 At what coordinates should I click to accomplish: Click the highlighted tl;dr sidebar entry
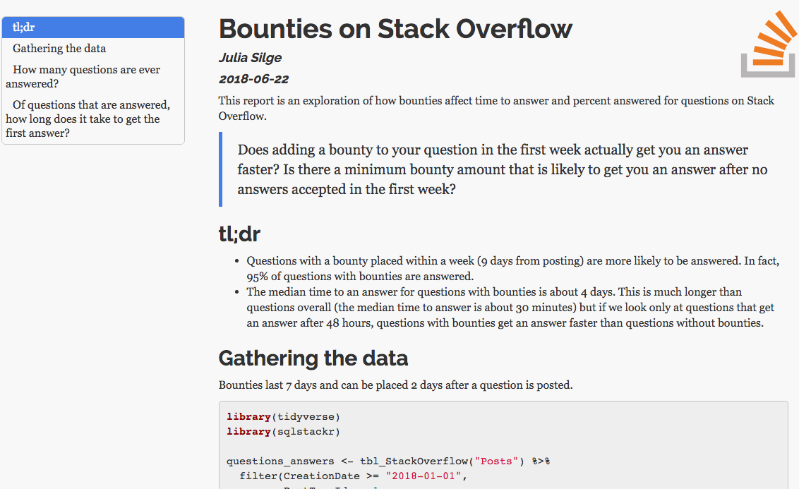[x=93, y=27]
